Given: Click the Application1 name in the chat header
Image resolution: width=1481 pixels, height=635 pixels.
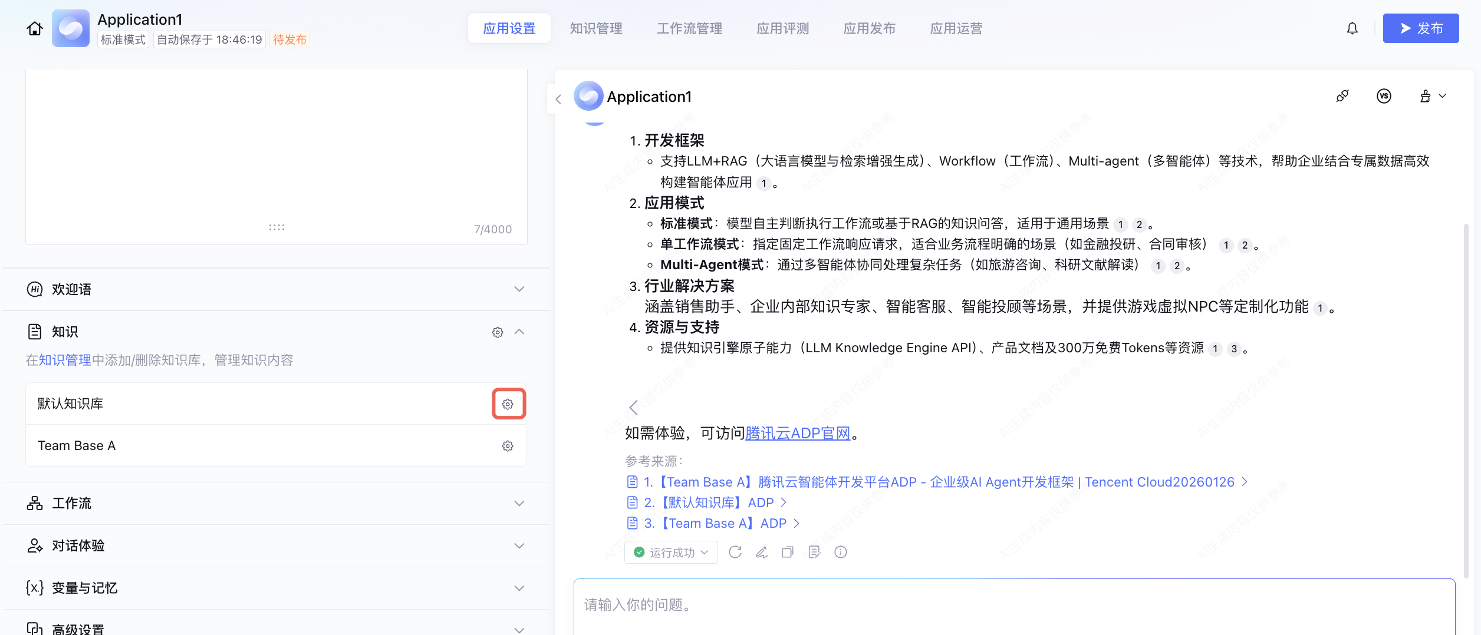Looking at the screenshot, I should click(x=649, y=97).
